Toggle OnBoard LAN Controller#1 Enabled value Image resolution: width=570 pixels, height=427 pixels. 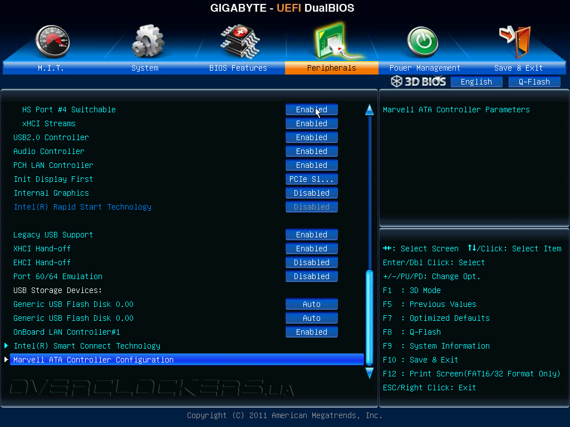click(312, 332)
